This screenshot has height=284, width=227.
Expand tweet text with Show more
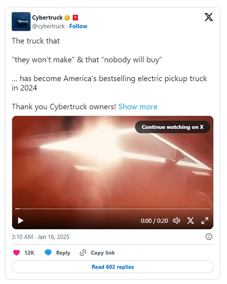[138, 107]
